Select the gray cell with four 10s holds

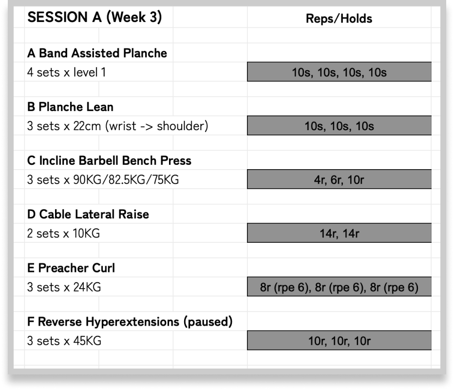coord(339,72)
